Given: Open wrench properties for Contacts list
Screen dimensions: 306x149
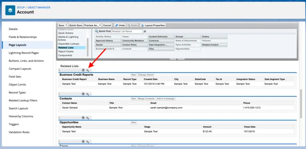Looking at the screenshot, I should point(87,94).
